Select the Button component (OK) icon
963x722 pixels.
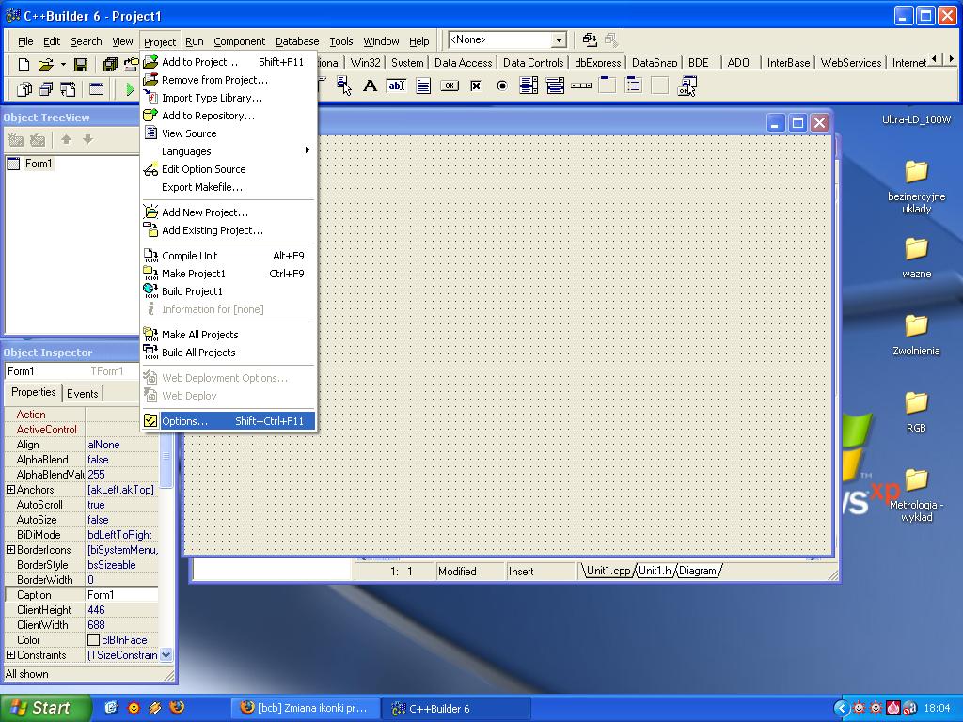click(x=450, y=86)
